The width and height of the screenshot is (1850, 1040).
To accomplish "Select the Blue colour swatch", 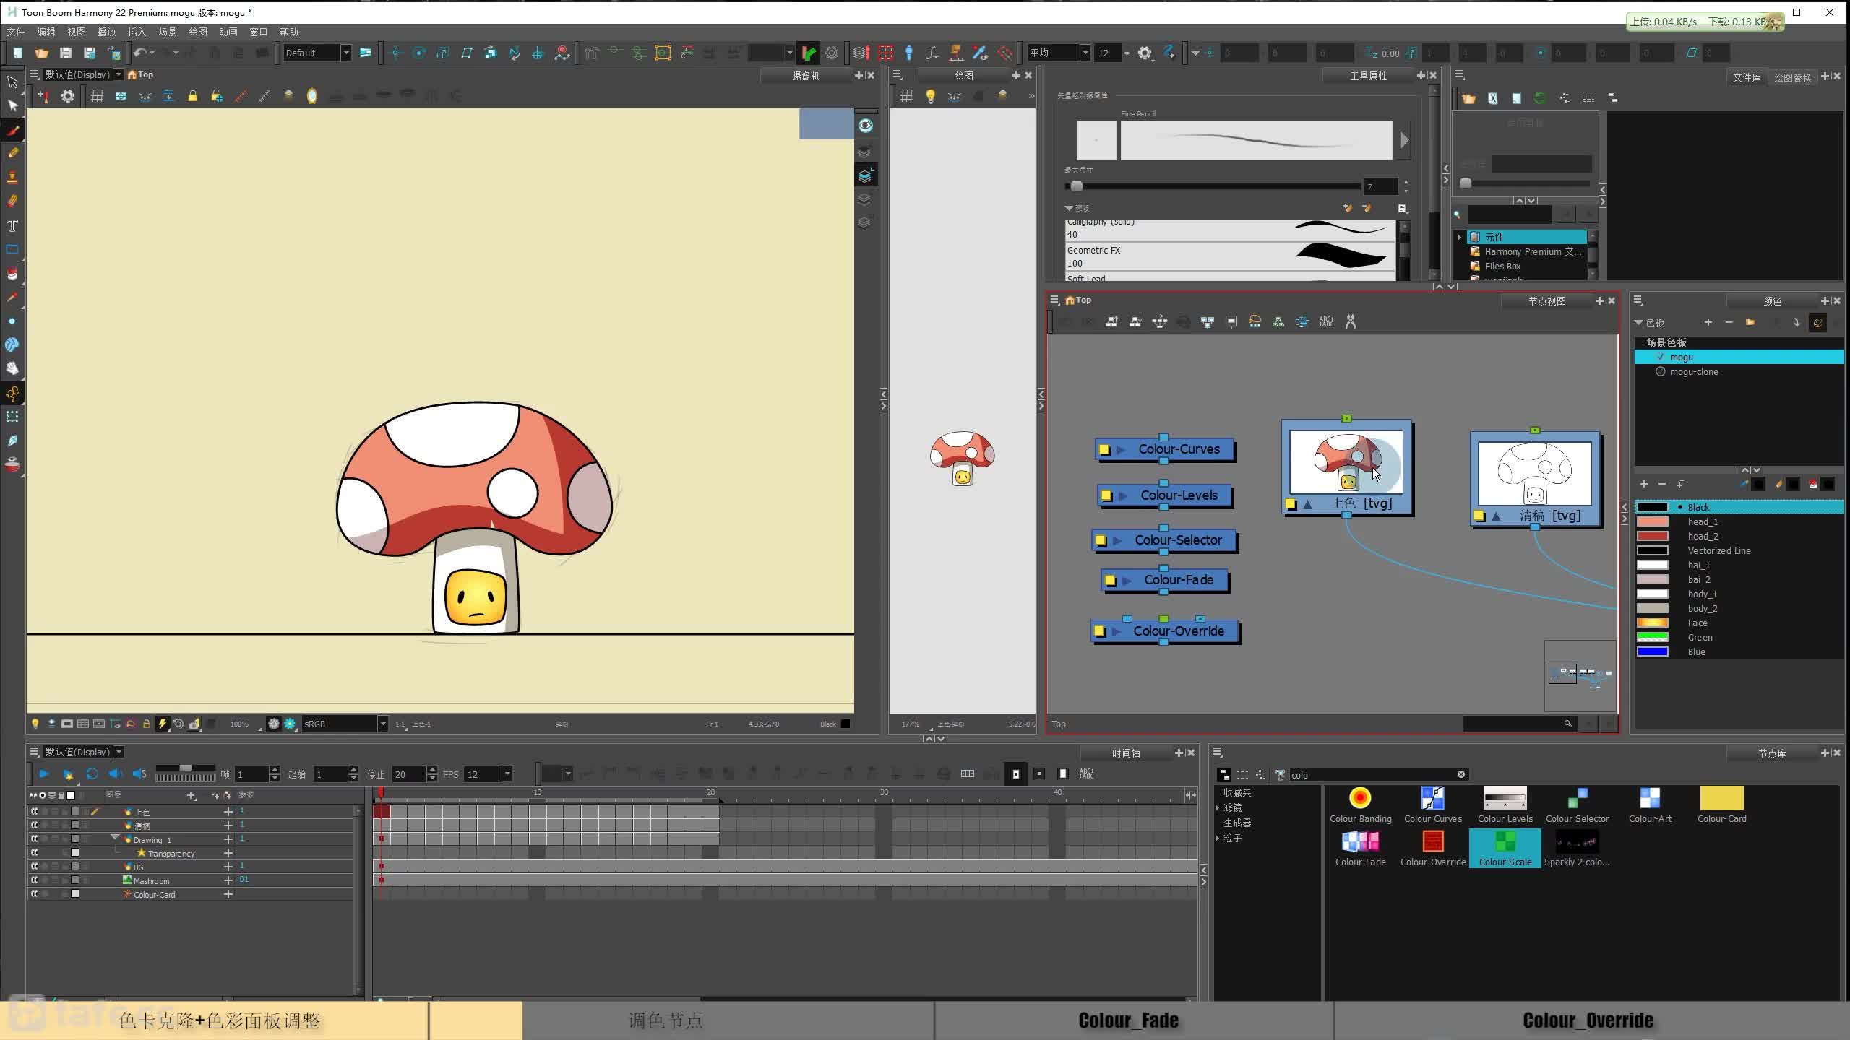I will pos(1652,651).
